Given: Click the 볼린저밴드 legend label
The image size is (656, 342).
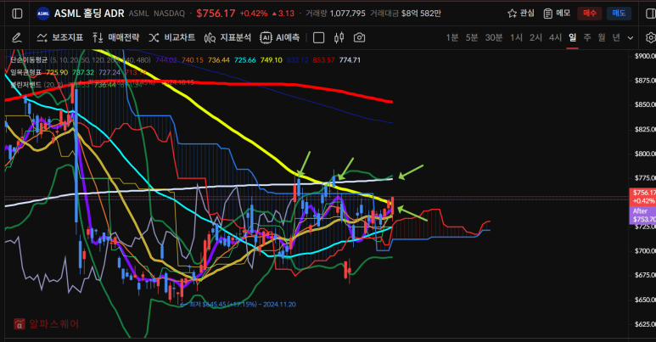Looking at the screenshot, I should click(26, 85).
